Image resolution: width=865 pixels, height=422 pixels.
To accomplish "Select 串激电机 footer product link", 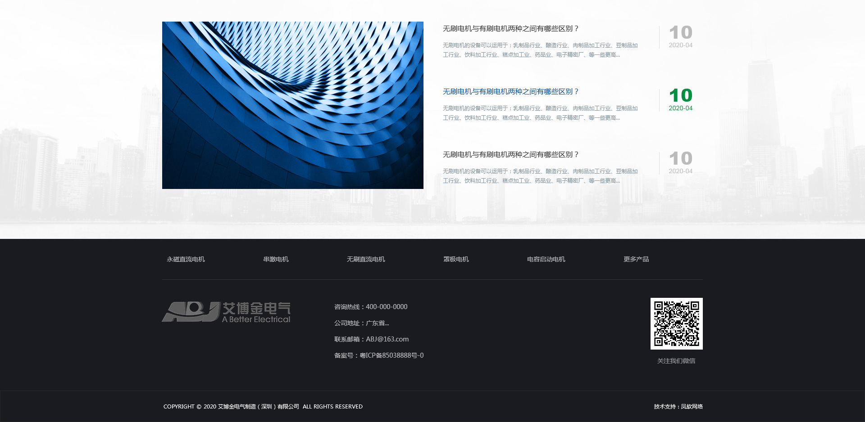I will pos(276,259).
